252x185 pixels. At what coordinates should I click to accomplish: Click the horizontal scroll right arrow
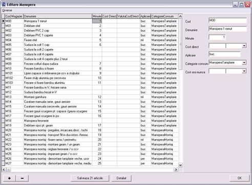176,169
